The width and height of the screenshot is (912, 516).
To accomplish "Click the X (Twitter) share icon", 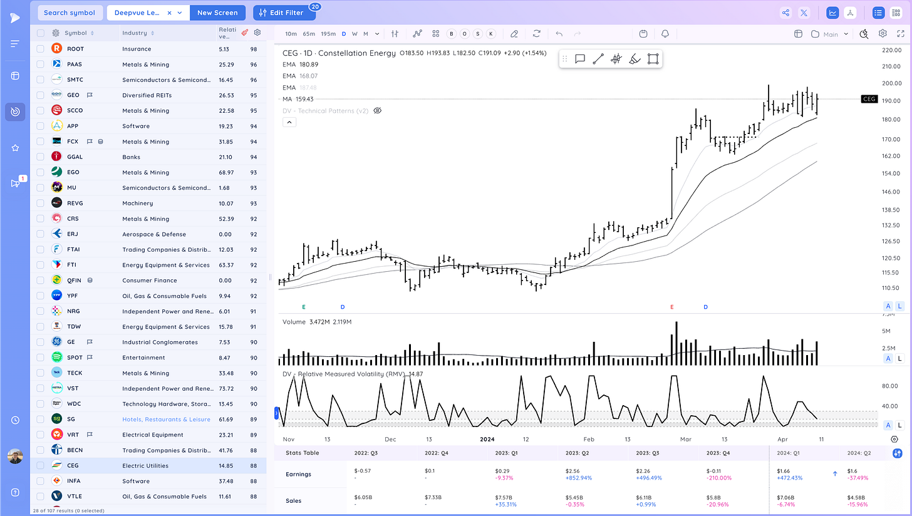I will pos(806,13).
